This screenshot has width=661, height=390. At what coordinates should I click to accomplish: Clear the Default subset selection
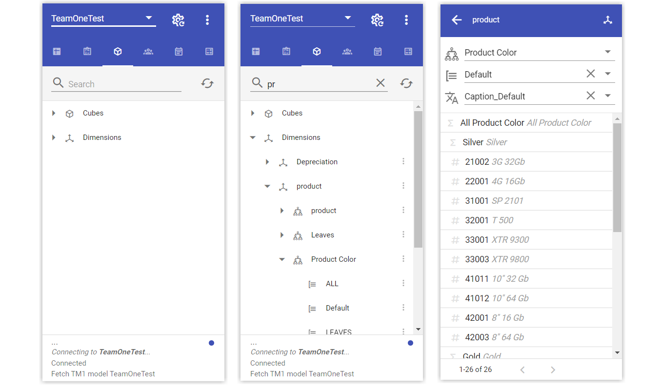pyautogui.click(x=591, y=74)
